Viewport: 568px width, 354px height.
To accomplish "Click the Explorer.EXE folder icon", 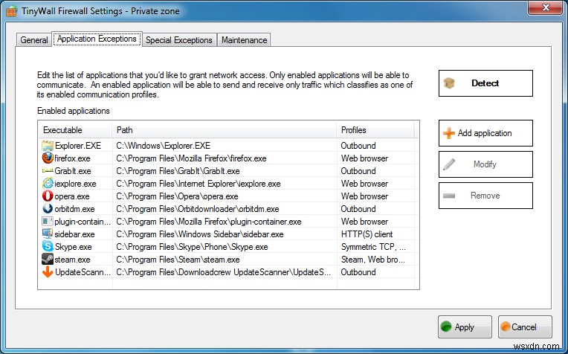I will click(48, 146).
